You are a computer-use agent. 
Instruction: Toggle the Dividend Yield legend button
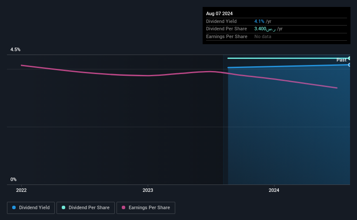point(31,208)
